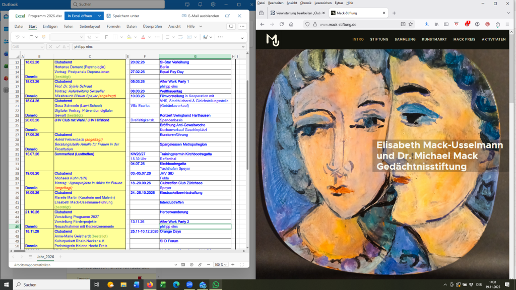Switch to the Einfügen ribbon tab
Screen dimensions: 516x290
[50, 26]
